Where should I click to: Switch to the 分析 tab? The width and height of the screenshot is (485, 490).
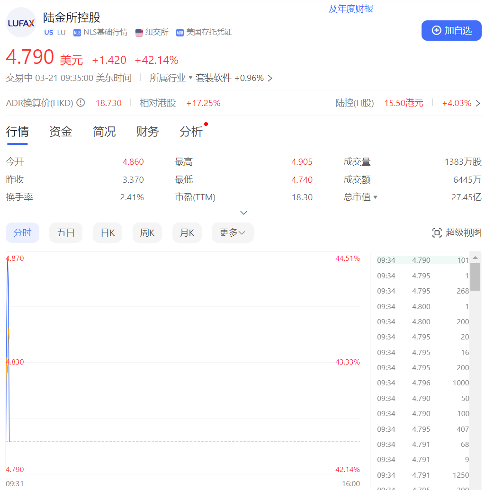(191, 132)
